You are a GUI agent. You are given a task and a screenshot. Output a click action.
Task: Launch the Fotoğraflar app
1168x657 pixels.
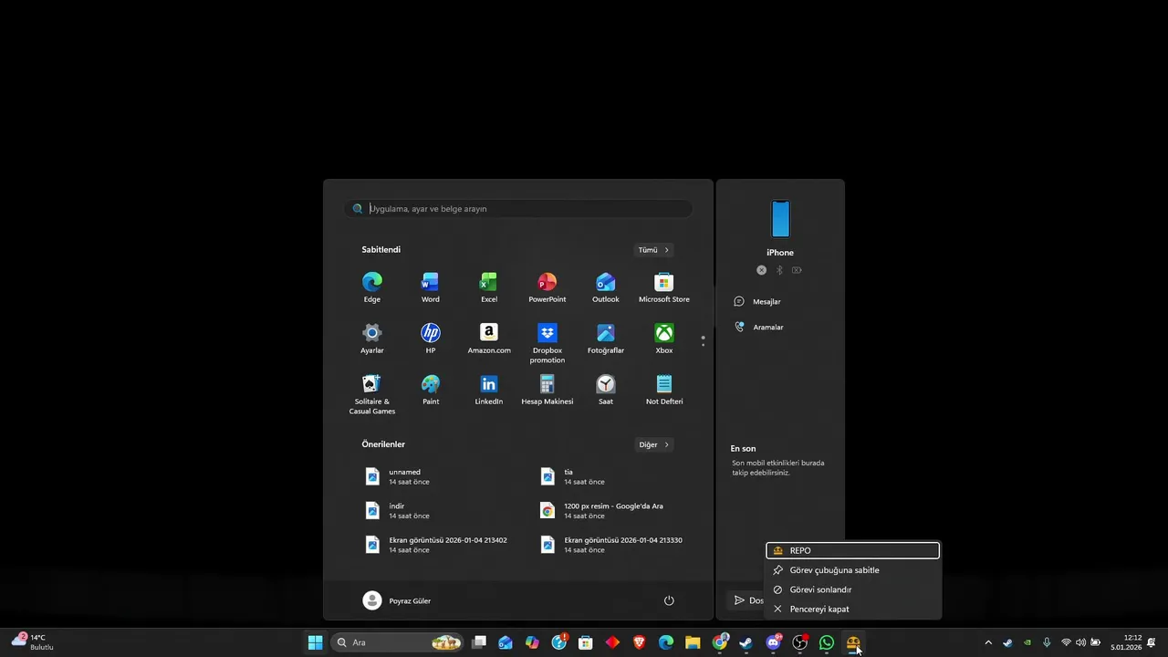pyautogui.click(x=606, y=339)
